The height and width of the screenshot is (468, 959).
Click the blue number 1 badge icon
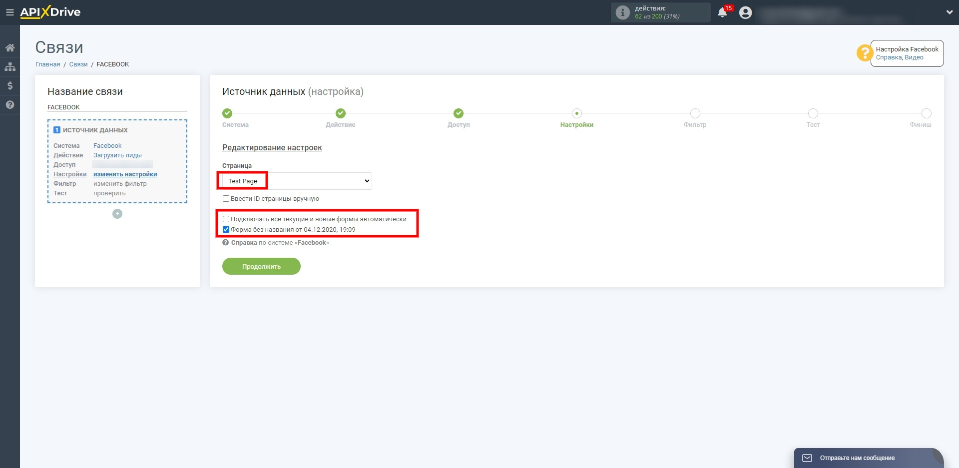click(57, 130)
